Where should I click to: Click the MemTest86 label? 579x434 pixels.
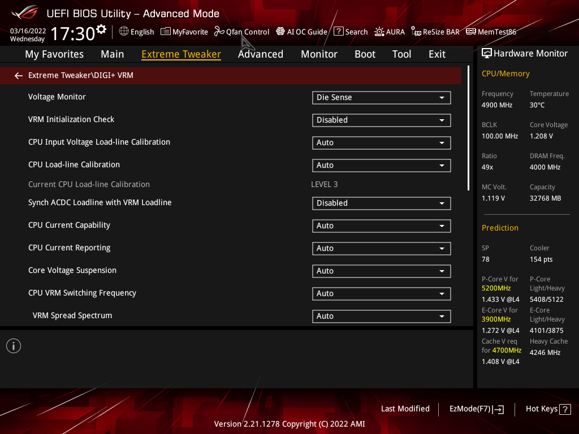(497, 32)
